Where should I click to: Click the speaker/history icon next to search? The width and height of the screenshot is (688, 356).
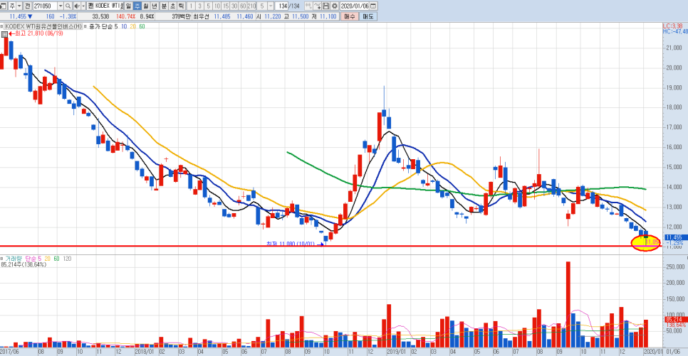[77, 6]
